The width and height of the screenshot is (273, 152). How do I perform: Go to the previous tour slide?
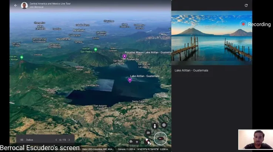(56, 140)
